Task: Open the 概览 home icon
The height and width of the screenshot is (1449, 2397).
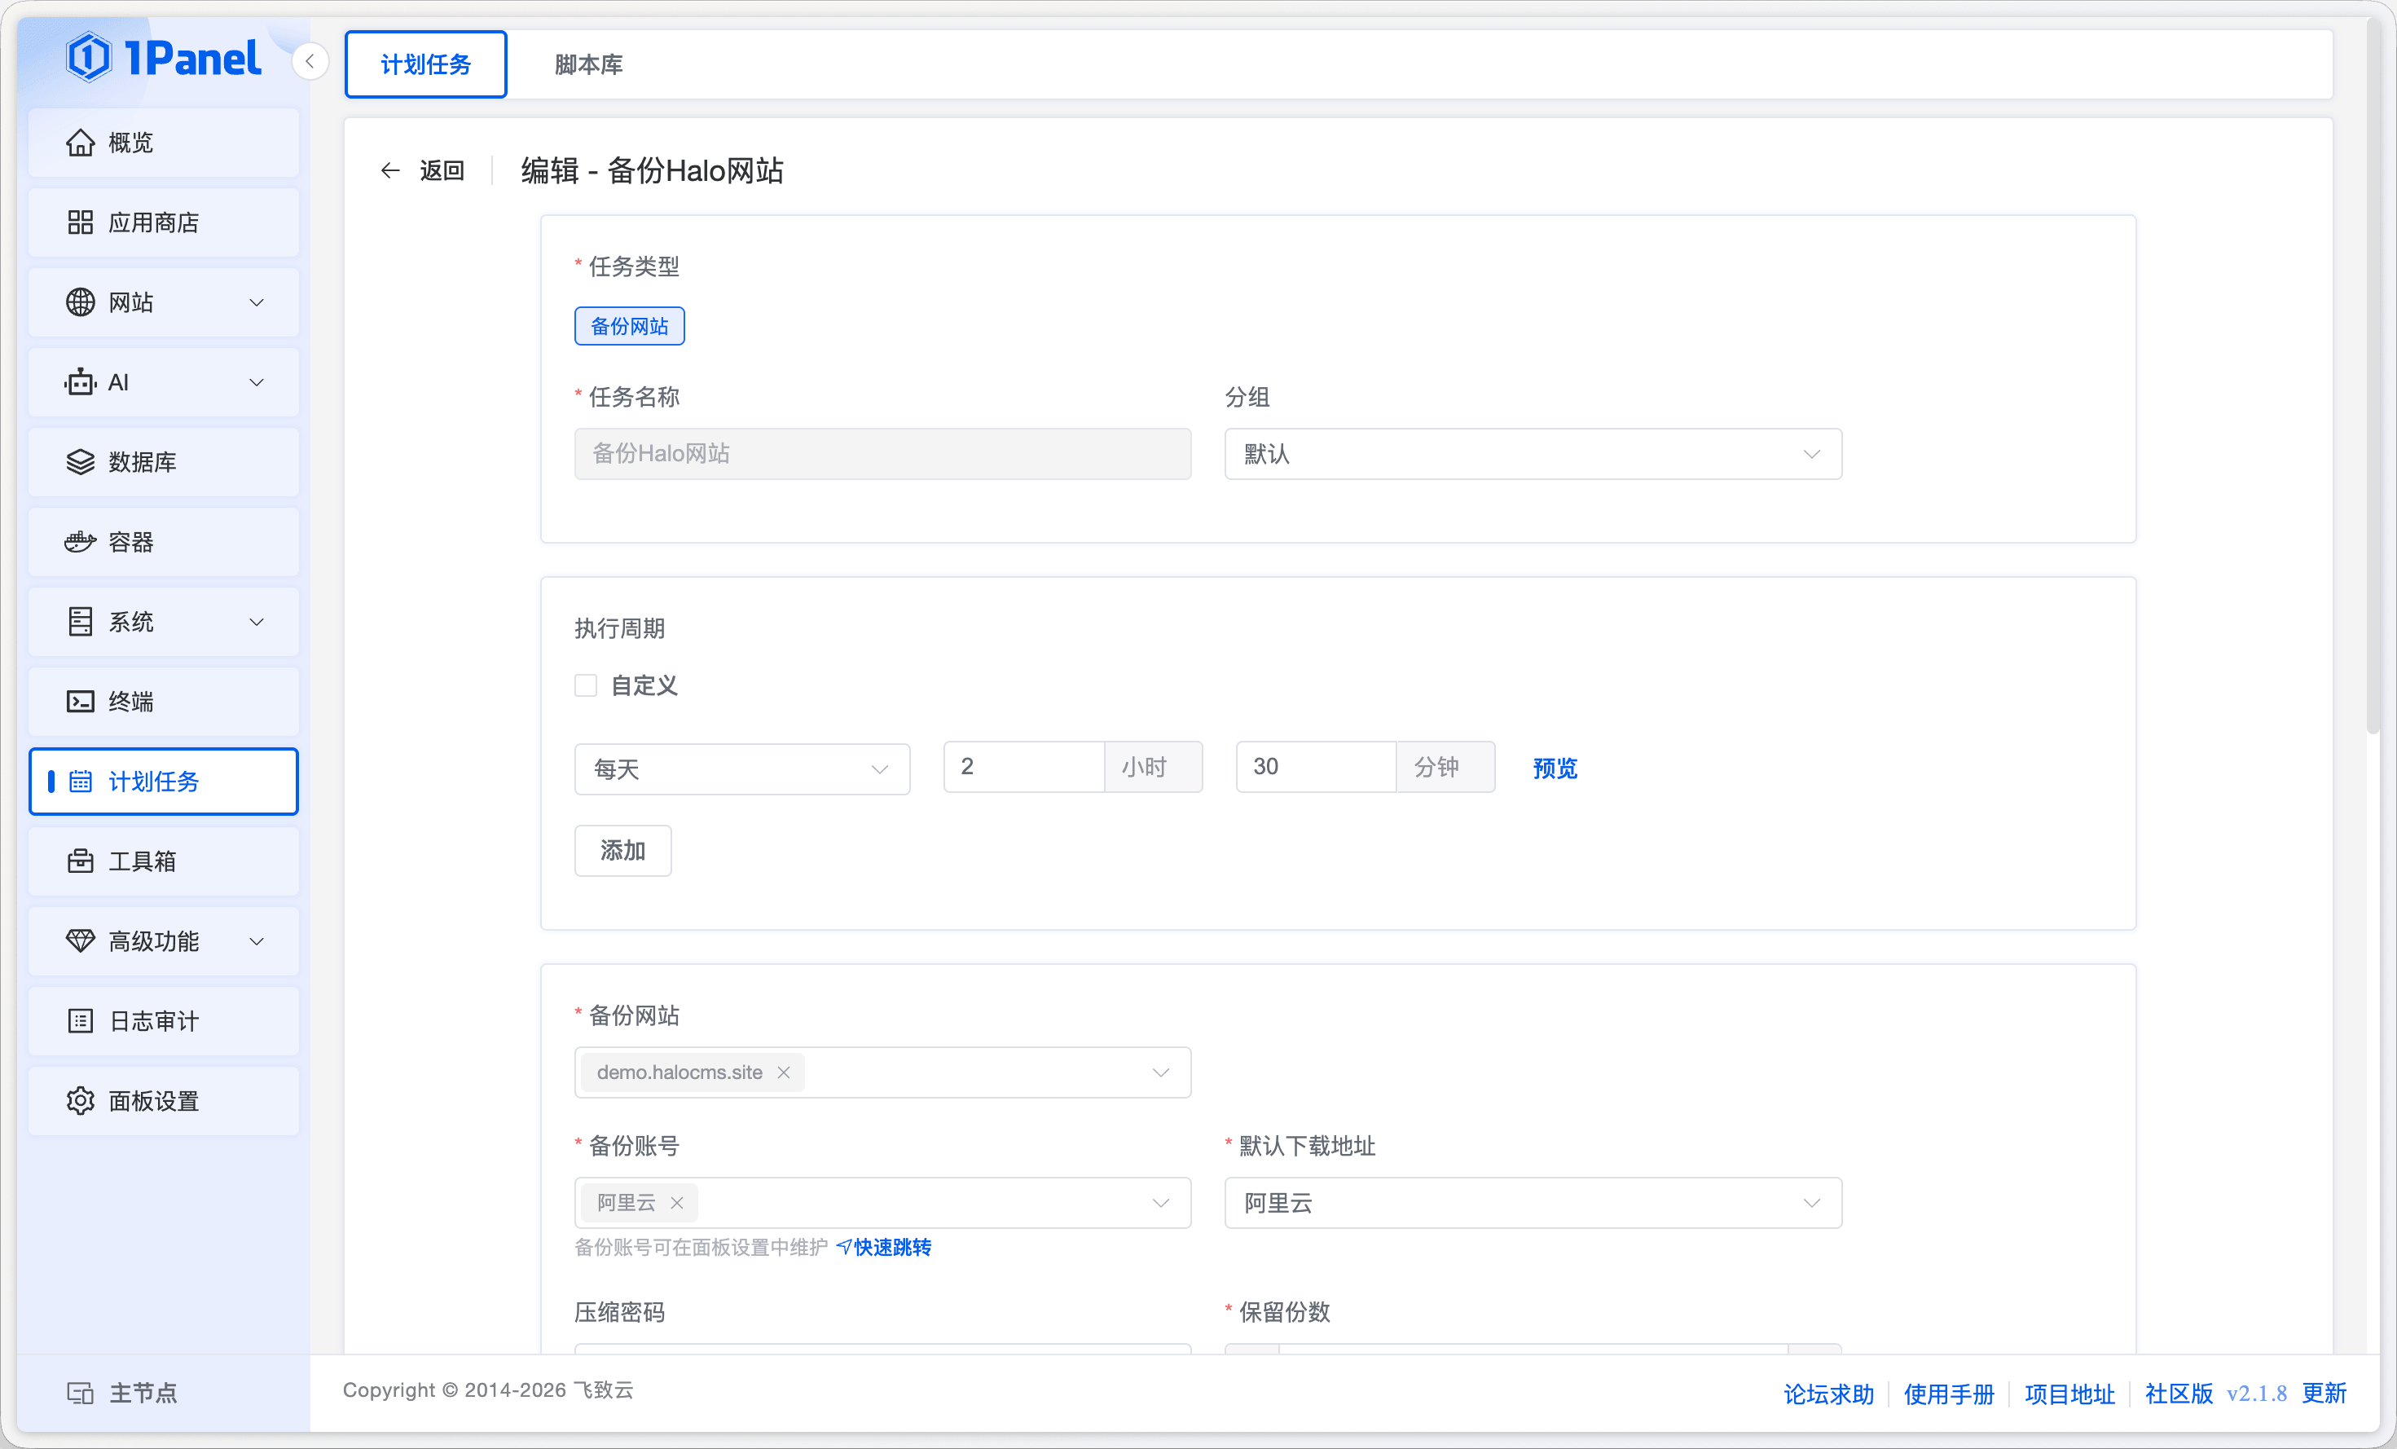Action: [80, 143]
